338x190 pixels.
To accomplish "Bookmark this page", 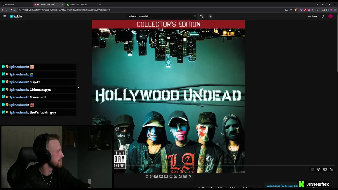I will click(x=14, y=10).
